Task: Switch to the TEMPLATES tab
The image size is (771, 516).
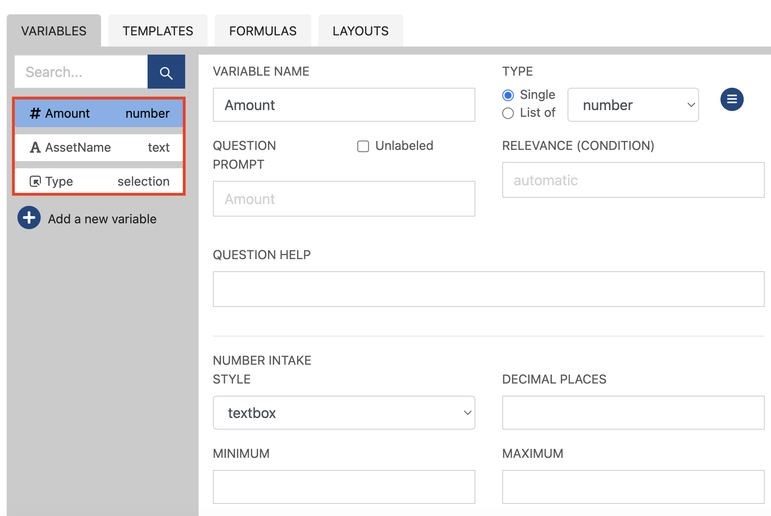Action: point(157,30)
